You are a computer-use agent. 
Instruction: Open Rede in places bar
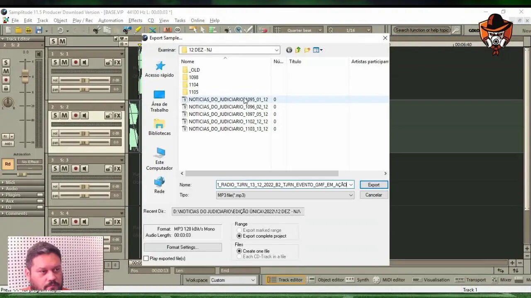(159, 185)
